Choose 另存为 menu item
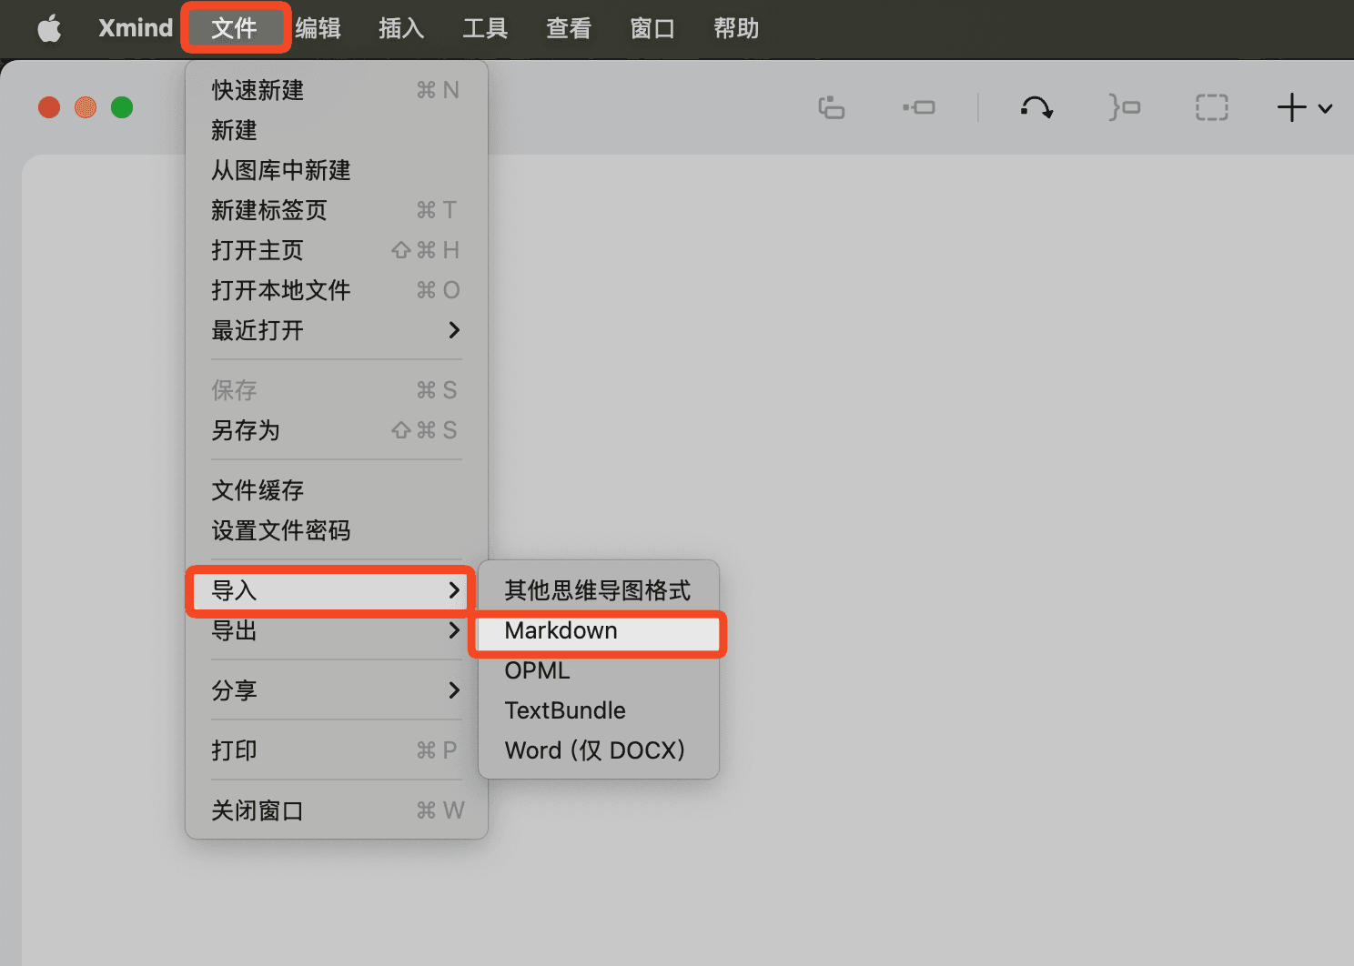Image resolution: width=1354 pixels, height=966 pixels. (x=337, y=430)
